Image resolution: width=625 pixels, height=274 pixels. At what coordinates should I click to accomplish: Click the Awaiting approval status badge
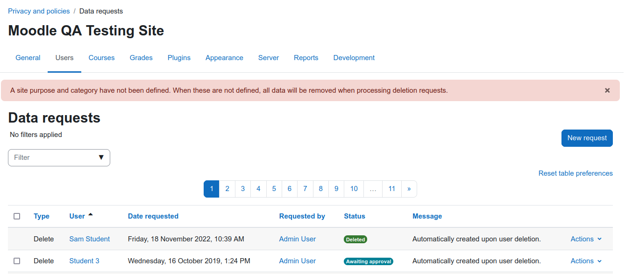[369, 261]
